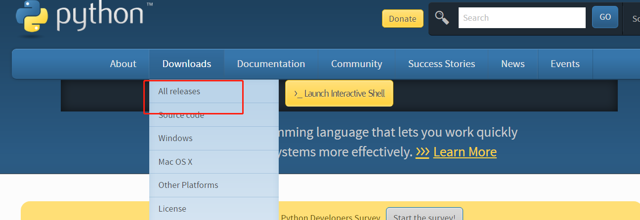Click the Donate button
640x220 pixels.
pos(402,19)
